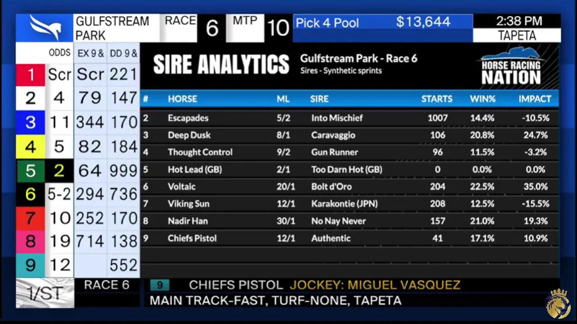This screenshot has height=324, width=577.
Task: Click the SIRE column header
Action: [320, 99]
